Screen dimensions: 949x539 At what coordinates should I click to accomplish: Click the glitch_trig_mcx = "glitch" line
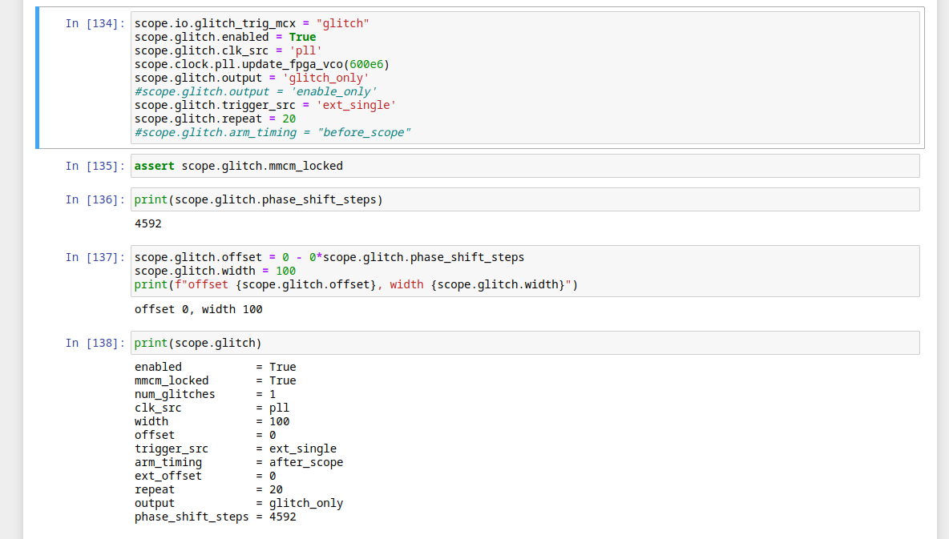[x=252, y=24]
